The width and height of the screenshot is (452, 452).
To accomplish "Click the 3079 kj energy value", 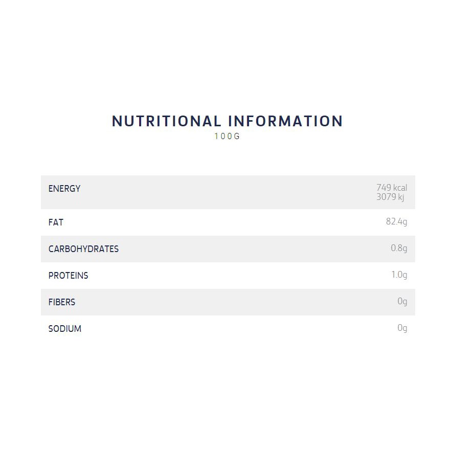I will click(x=390, y=197).
